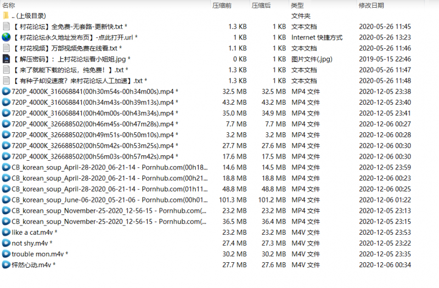
Task: Sort files by the 压缩前 column header
Action: click(x=221, y=5)
